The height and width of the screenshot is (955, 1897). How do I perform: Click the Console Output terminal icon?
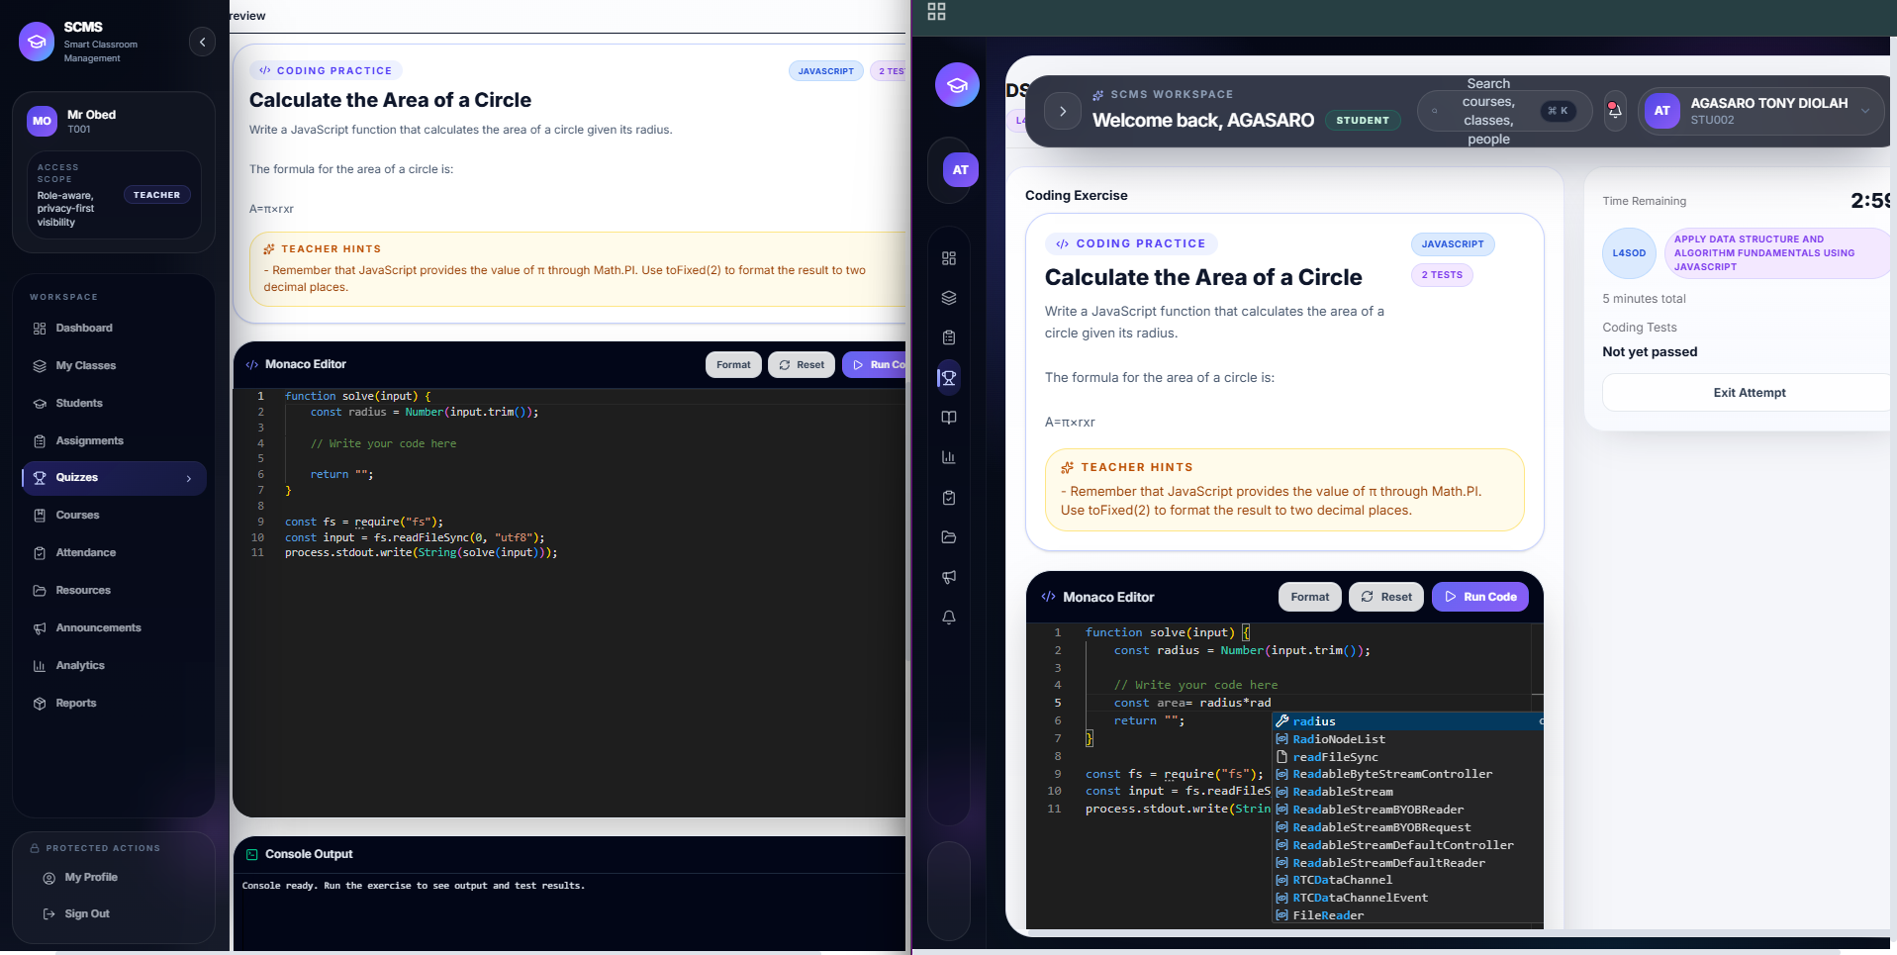coord(251,854)
